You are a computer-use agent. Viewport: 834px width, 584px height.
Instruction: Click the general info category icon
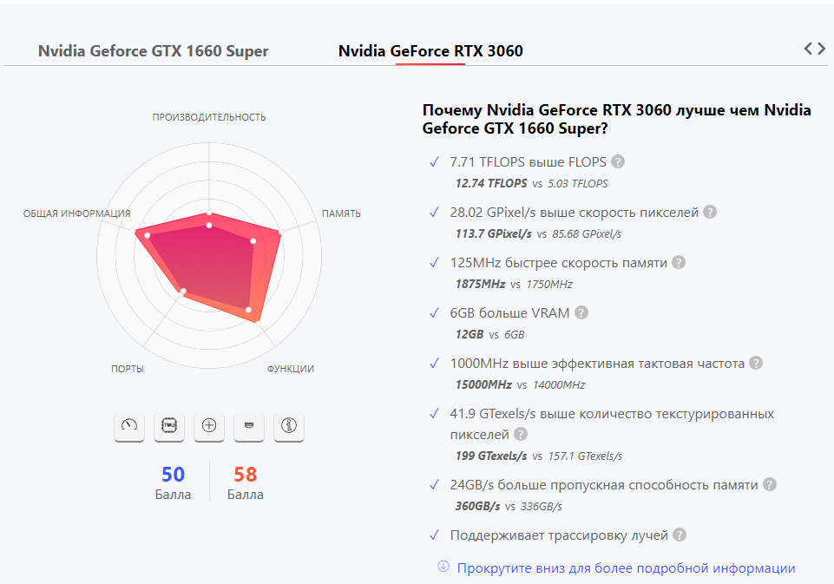click(289, 426)
